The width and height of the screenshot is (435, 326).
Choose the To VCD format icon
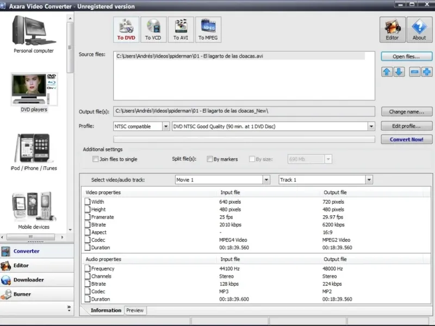[x=153, y=29]
